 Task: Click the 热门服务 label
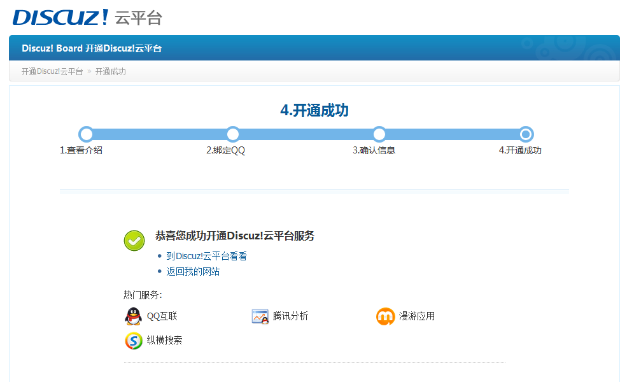(x=143, y=295)
